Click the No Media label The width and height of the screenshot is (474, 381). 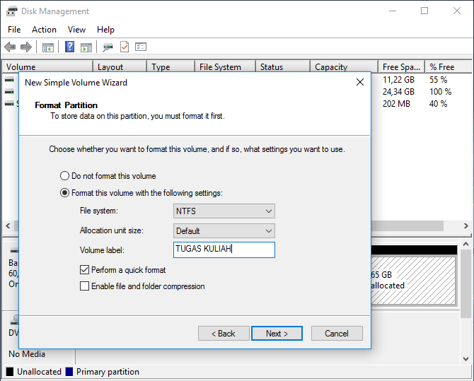pos(27,354)
